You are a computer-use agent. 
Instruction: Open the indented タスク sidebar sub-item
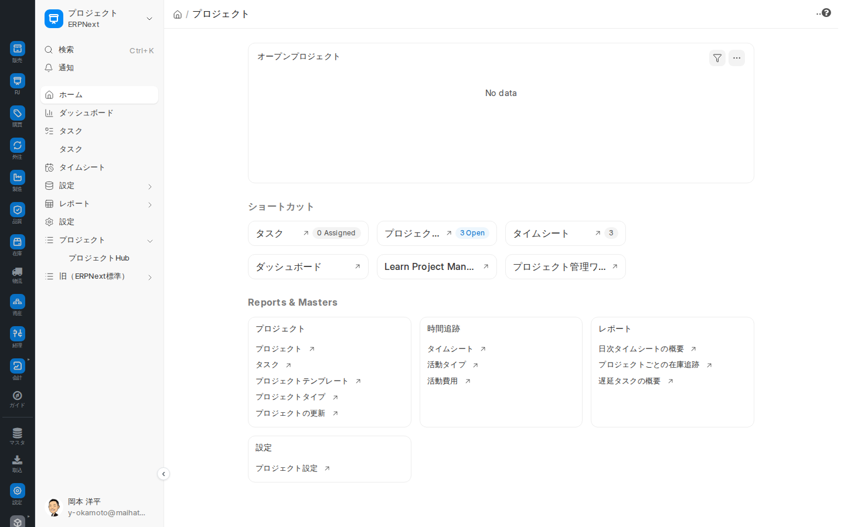click(99, 149)
